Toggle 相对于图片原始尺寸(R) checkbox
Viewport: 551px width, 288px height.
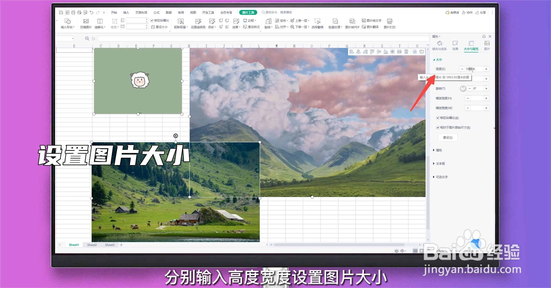438,127
